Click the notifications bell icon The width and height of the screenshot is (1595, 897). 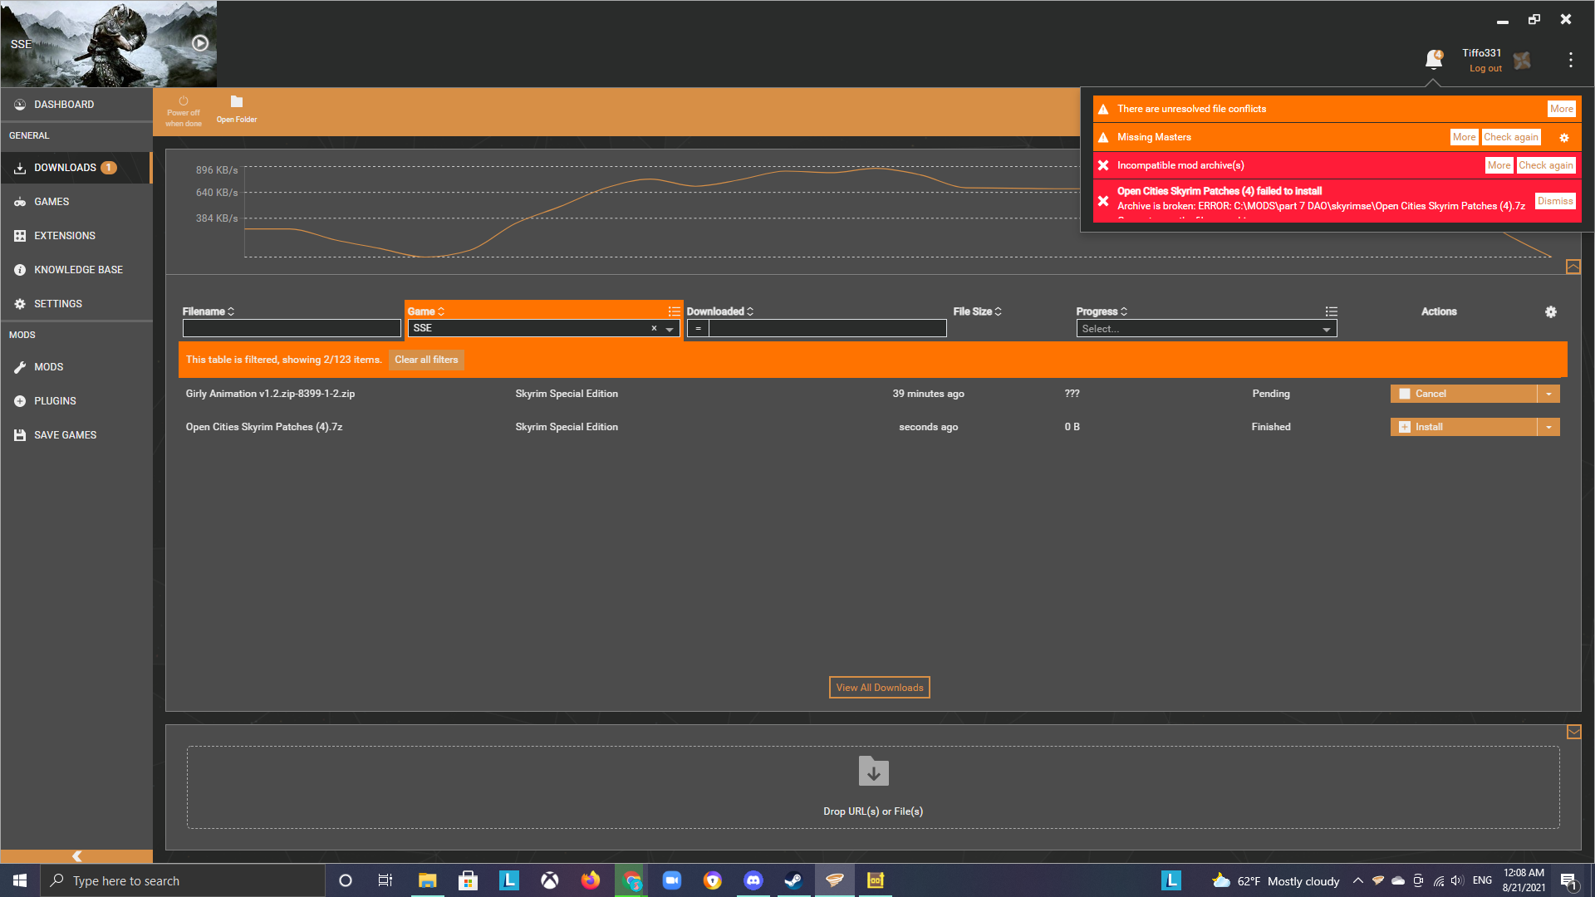(1433, 59)
